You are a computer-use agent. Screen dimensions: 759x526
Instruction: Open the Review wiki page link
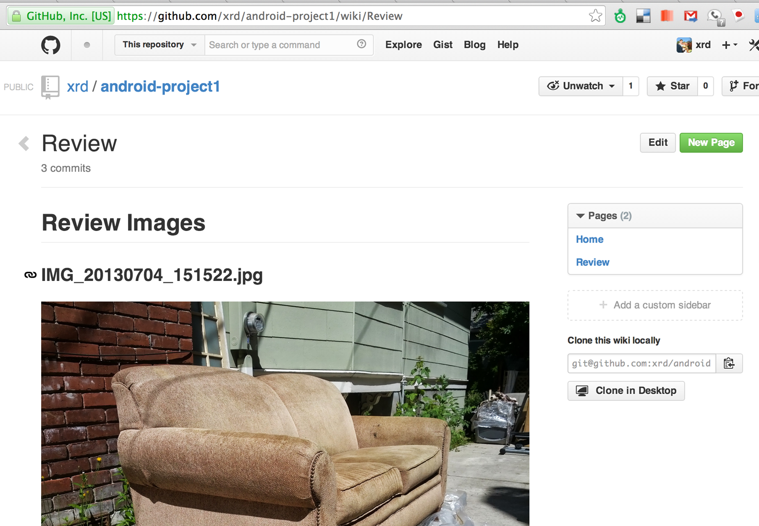pyautogui.click(x=593, y=262)
